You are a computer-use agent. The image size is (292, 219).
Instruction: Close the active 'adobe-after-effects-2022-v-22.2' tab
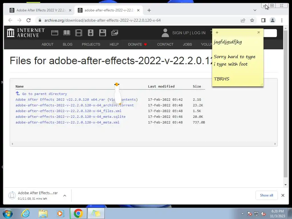point(138,10)
